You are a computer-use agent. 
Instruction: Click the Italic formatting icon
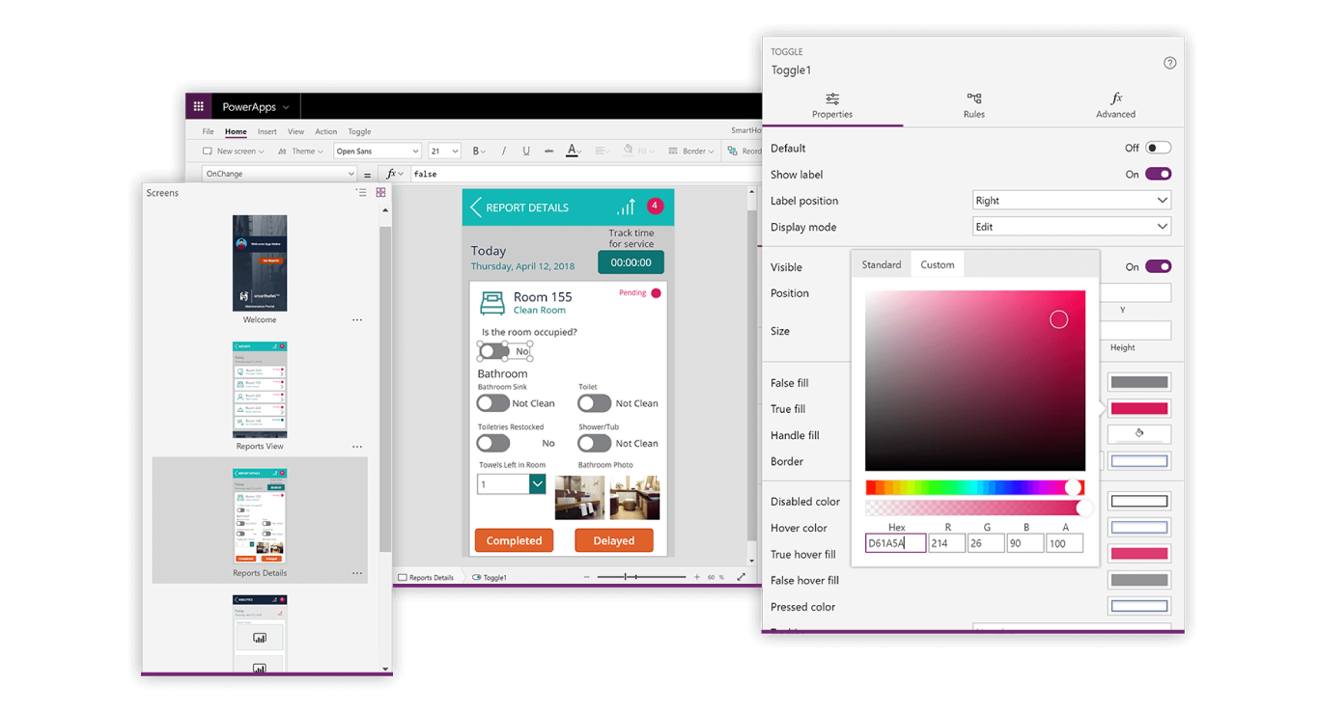(503, 151)
